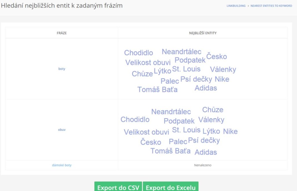This screenshot has width=297, height=191.
Task: Select 'Nike' entity in the obuv row
Action: click(230, 131)
